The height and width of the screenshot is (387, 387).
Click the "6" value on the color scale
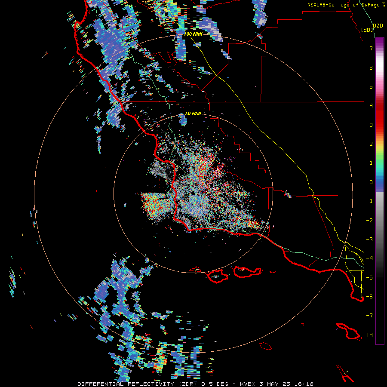(x=371, y=68)
